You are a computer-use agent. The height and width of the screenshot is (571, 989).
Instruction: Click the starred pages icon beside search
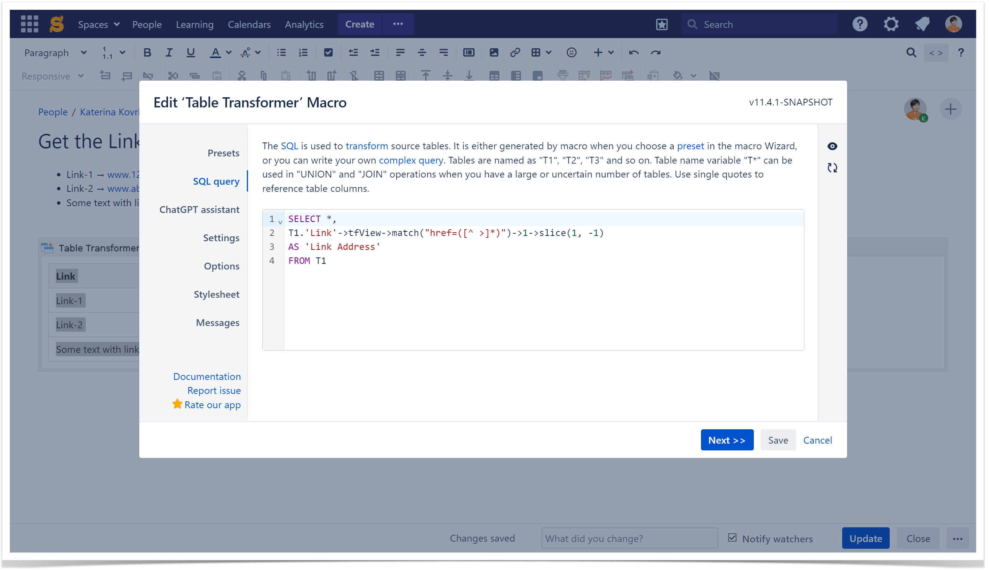662,24
